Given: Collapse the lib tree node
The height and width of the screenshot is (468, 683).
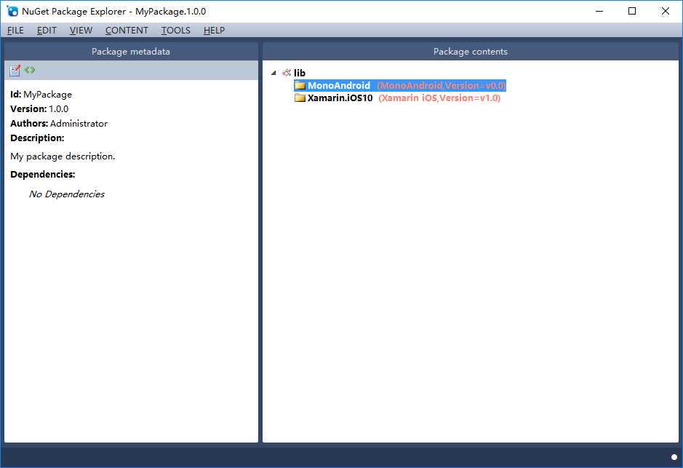Looking at the screenshot, I should coord(273,73).
